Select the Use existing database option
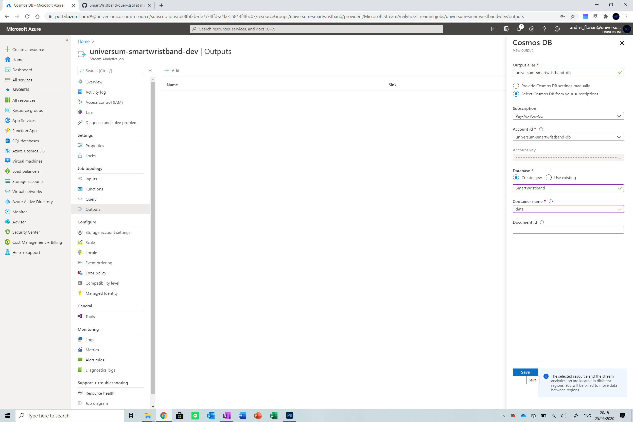This screenshot has height=422, width=633. (x=549, y=178)
